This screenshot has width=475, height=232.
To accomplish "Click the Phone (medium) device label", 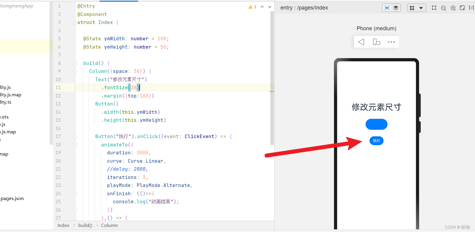I will 377,28.
